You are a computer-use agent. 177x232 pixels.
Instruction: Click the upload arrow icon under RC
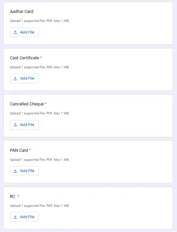click(15, 217)
